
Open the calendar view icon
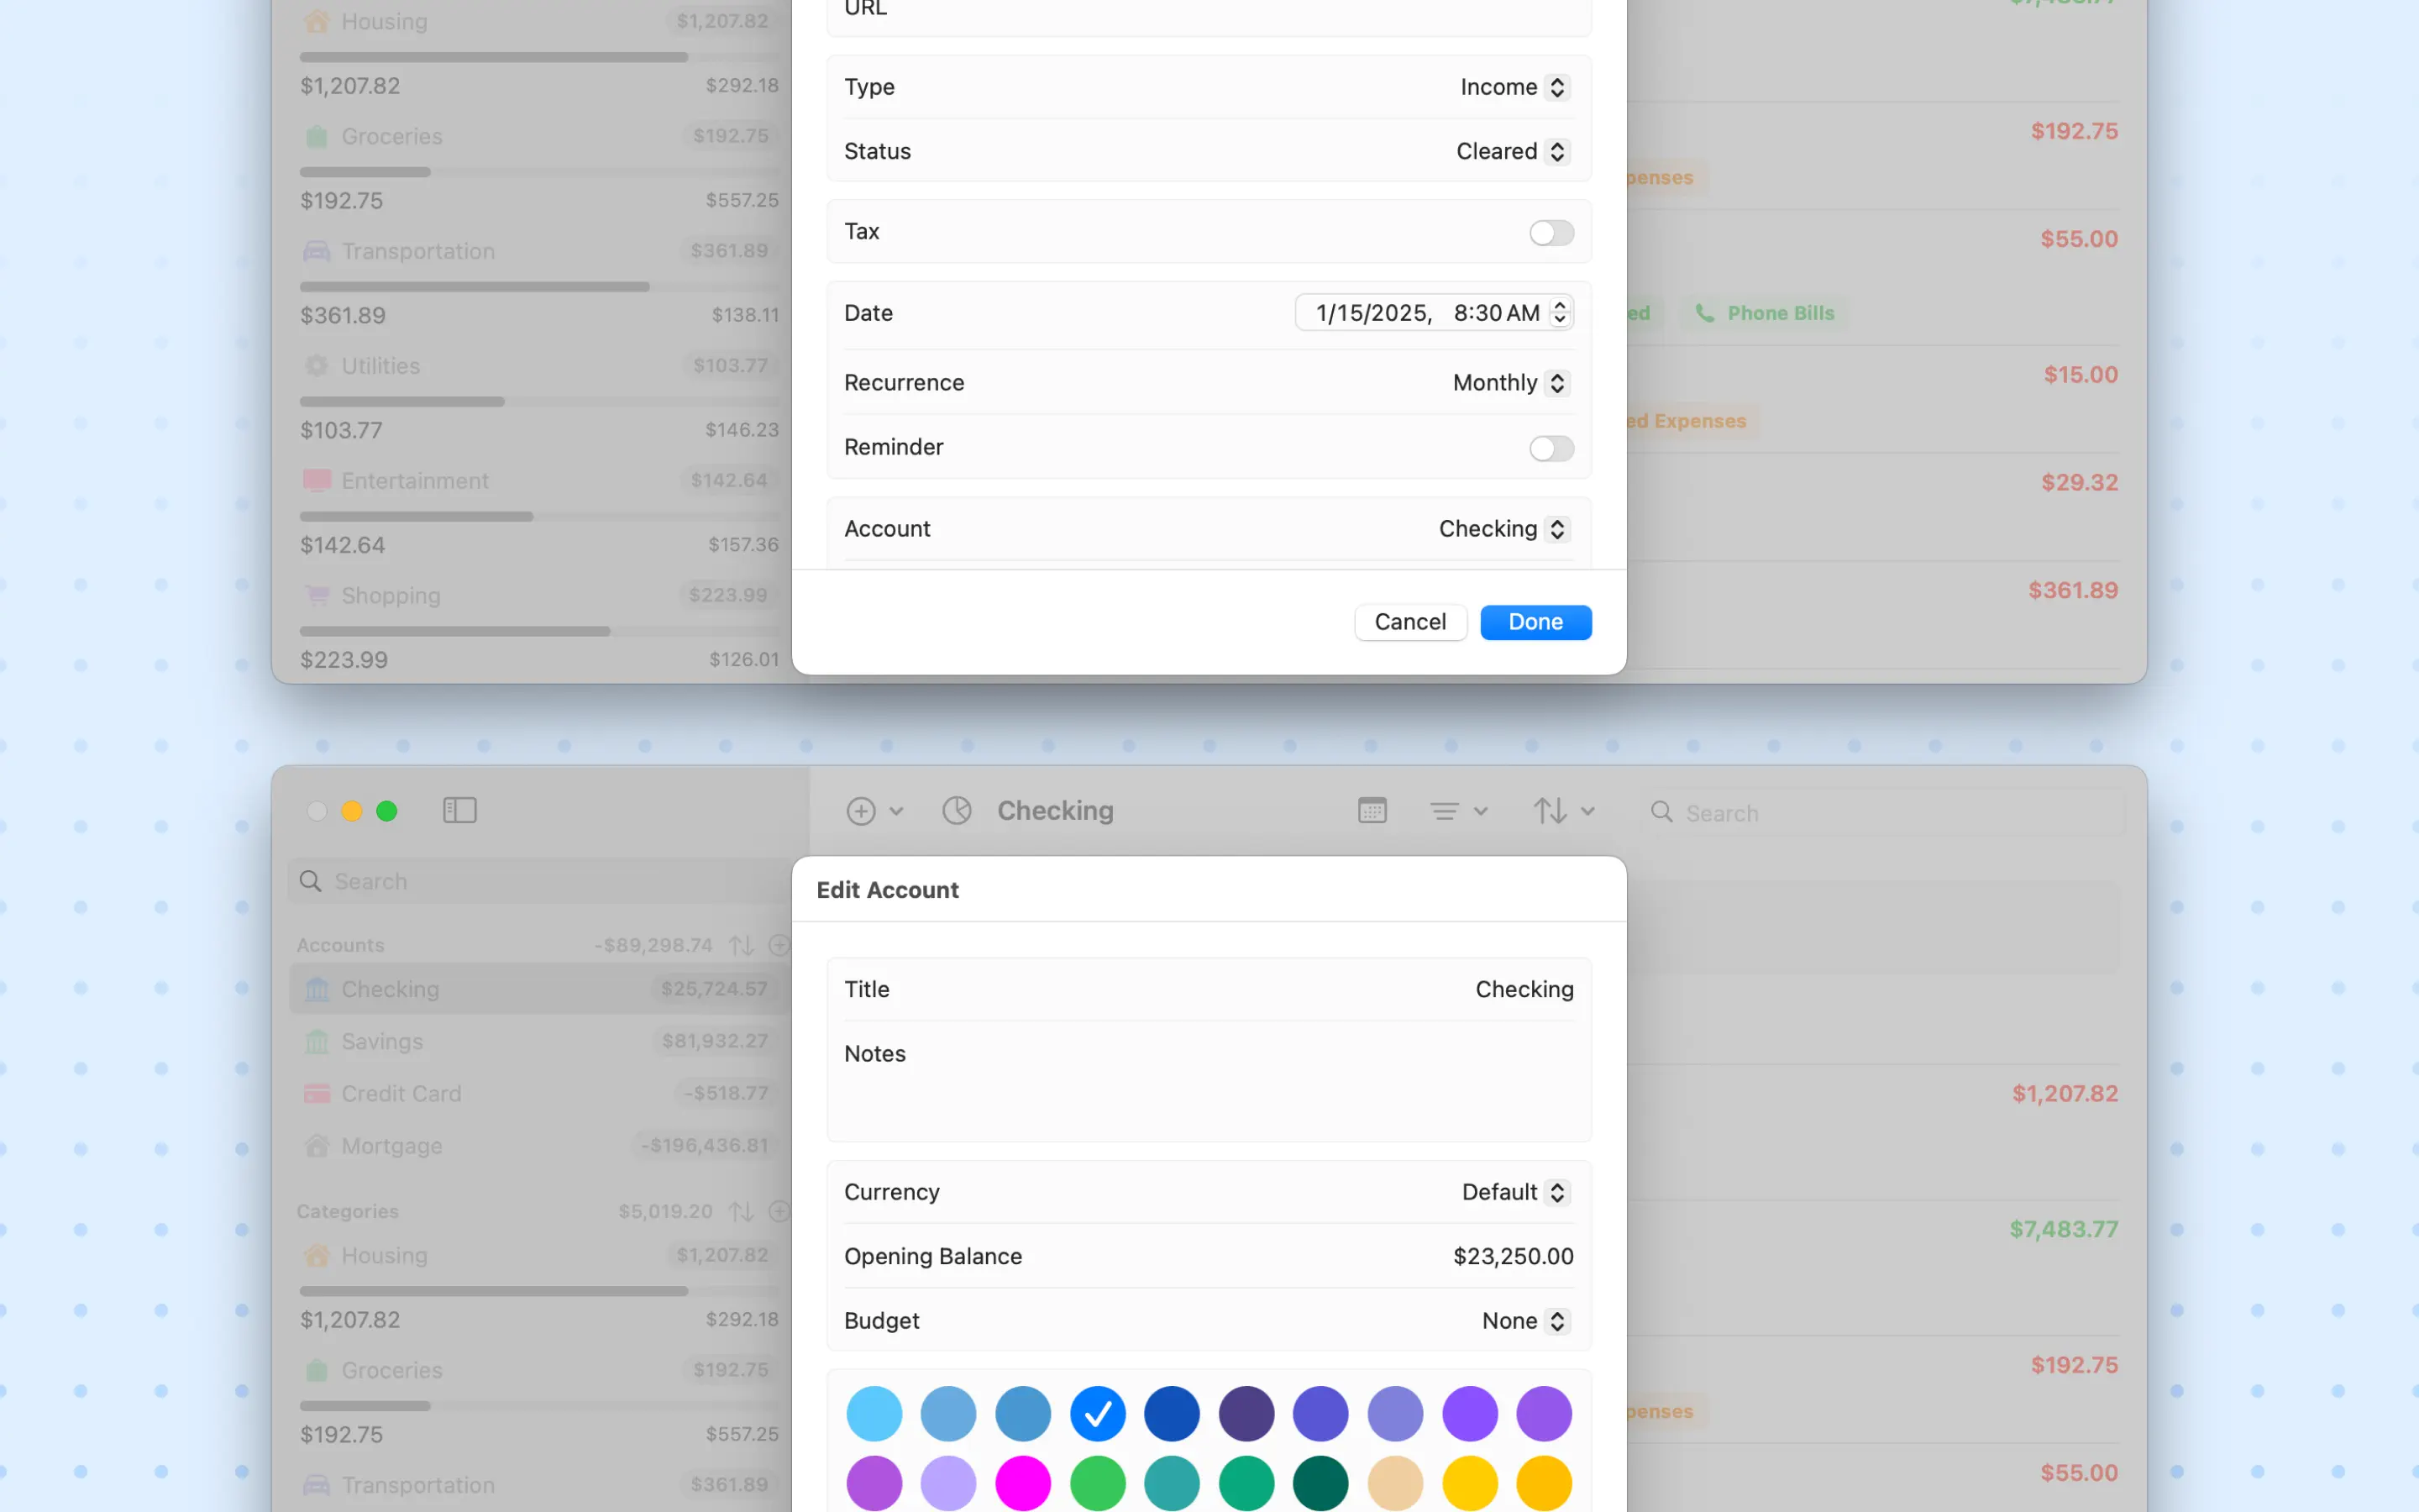pyautogui.click(x=1372, y=811)
